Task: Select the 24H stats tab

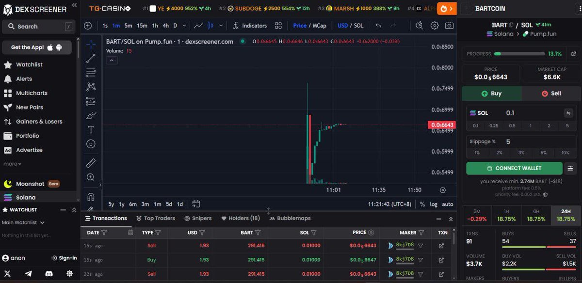Action: (x=566, y=215)
